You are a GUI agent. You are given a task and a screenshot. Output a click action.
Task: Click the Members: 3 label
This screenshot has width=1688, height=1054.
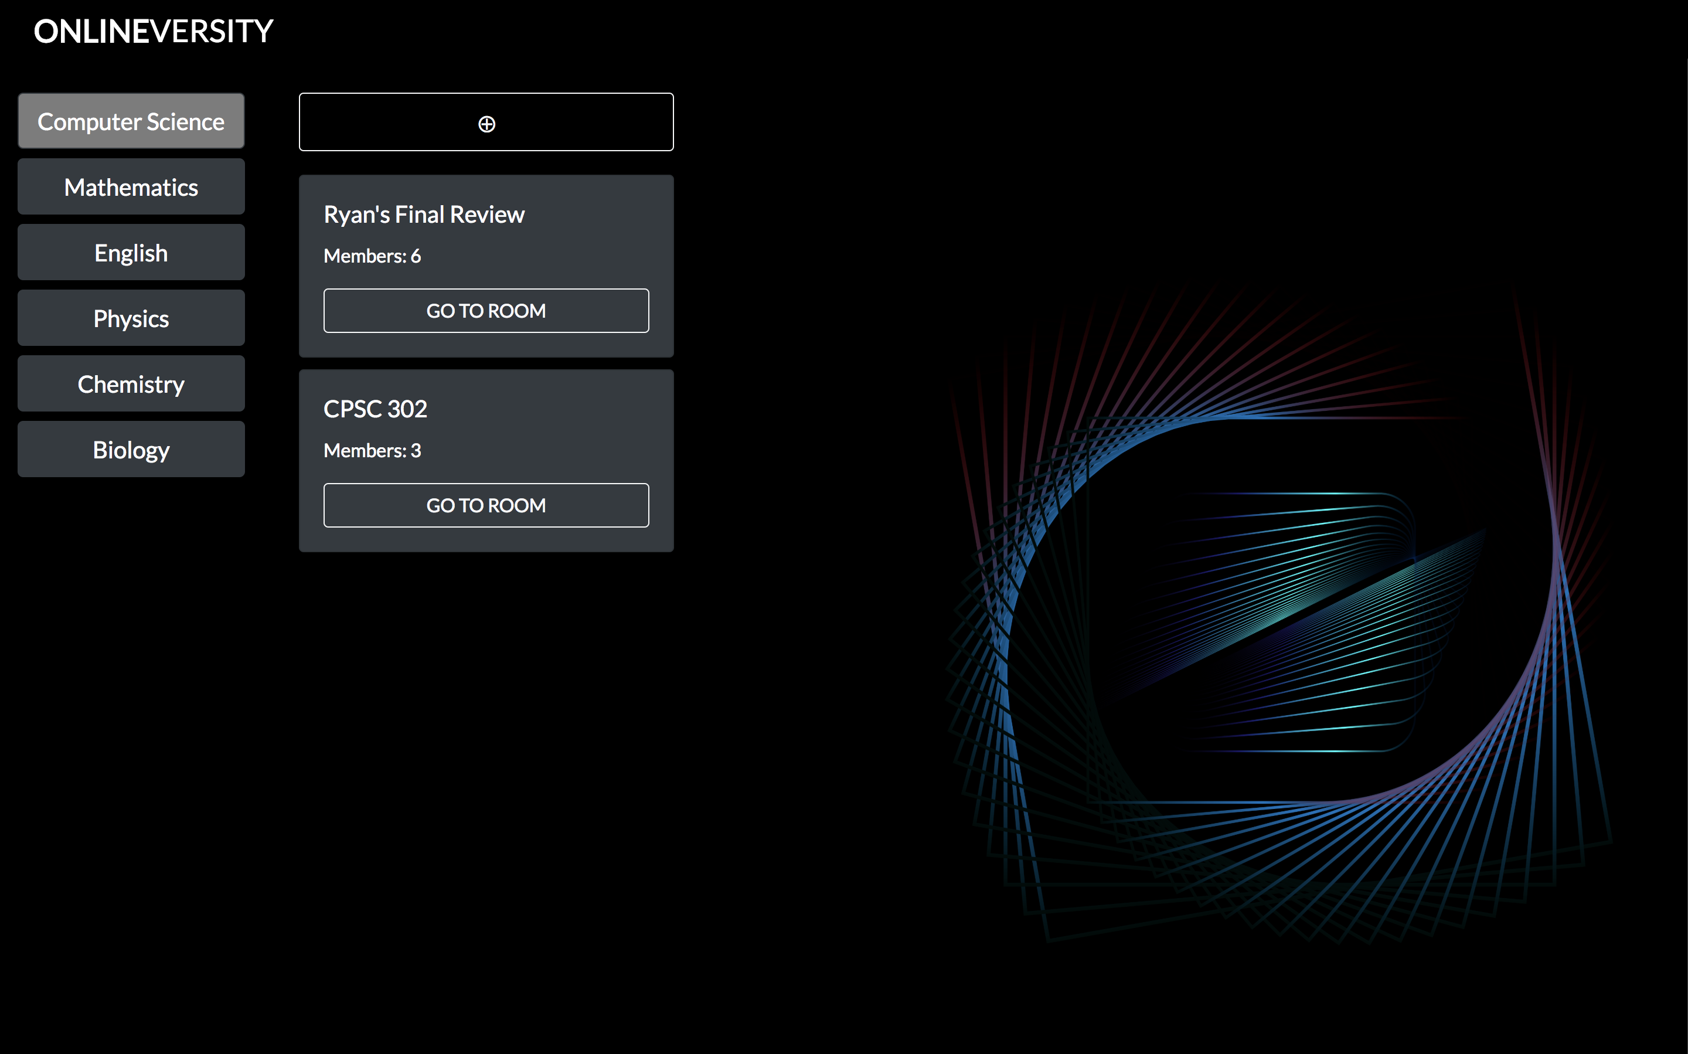[x=372, y=450]
